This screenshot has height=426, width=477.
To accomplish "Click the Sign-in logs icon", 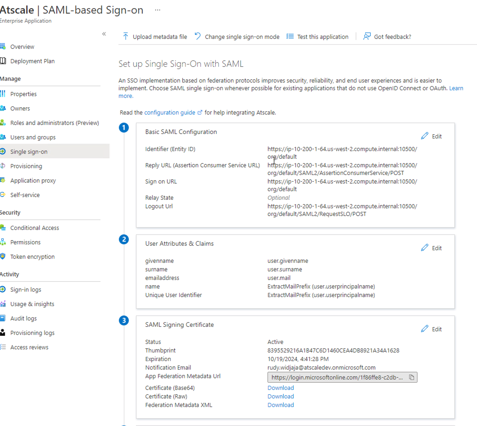I will pyautogui.click(x=3, y=289).
